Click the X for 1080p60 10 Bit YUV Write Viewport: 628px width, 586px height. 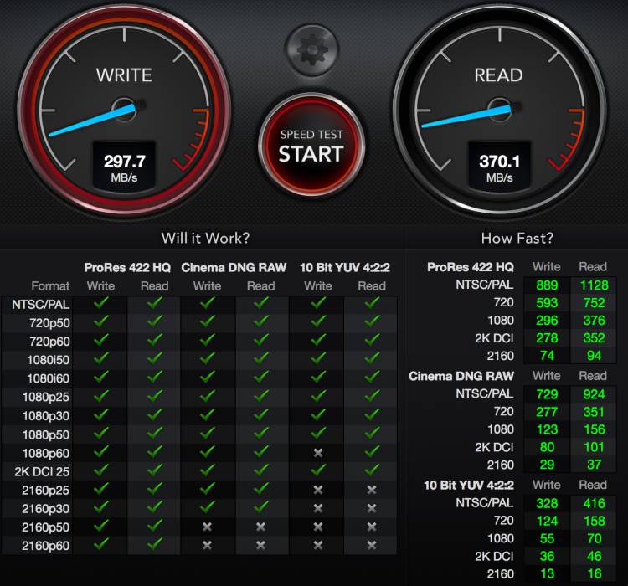[x=318, y=453]
